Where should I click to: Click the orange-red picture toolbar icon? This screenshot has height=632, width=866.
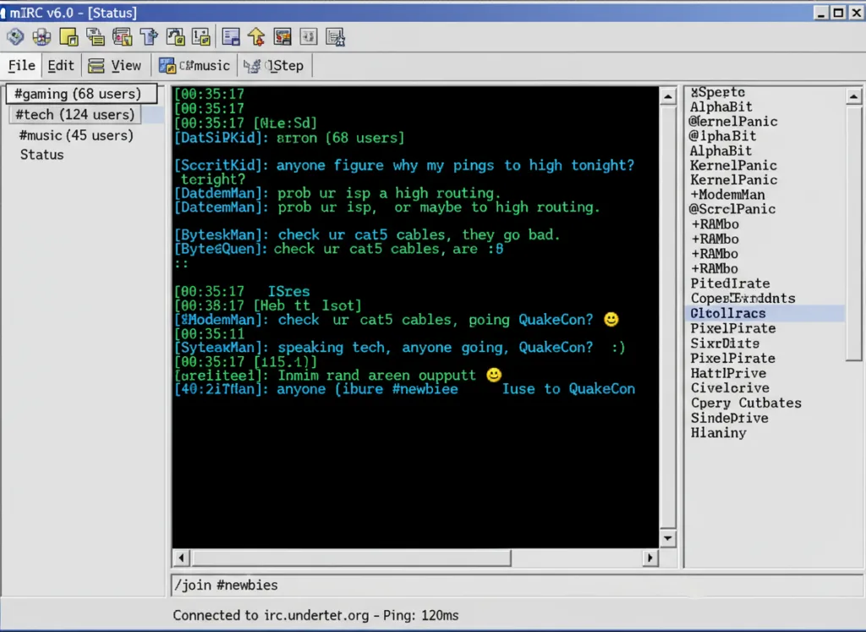(x=282, y=36)
